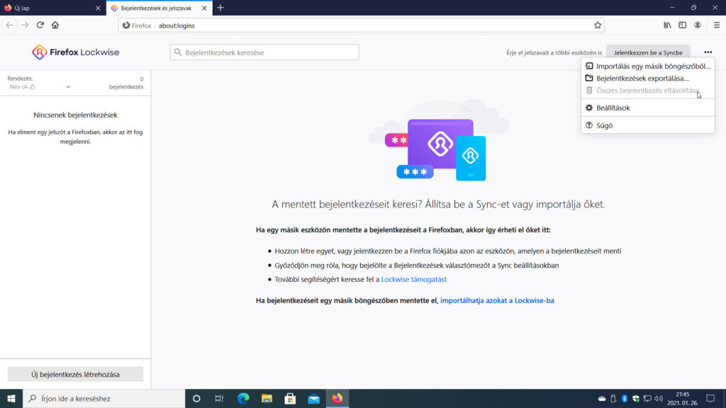726x408 pixels.
Task: Reload the current page
Action: pyautogui.click(x=40, y=25)
